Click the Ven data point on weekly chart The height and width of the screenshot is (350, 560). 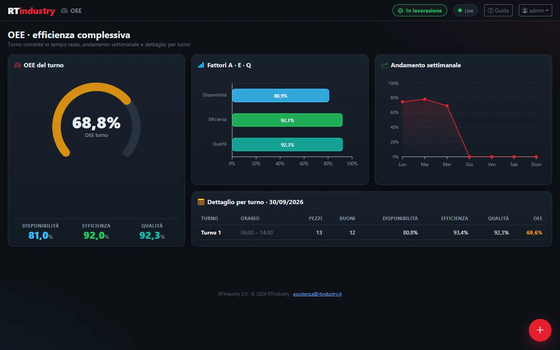tap(492, 157)
